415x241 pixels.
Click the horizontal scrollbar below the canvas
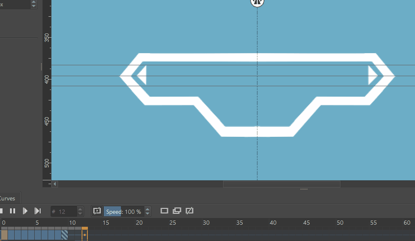(282, 184)
